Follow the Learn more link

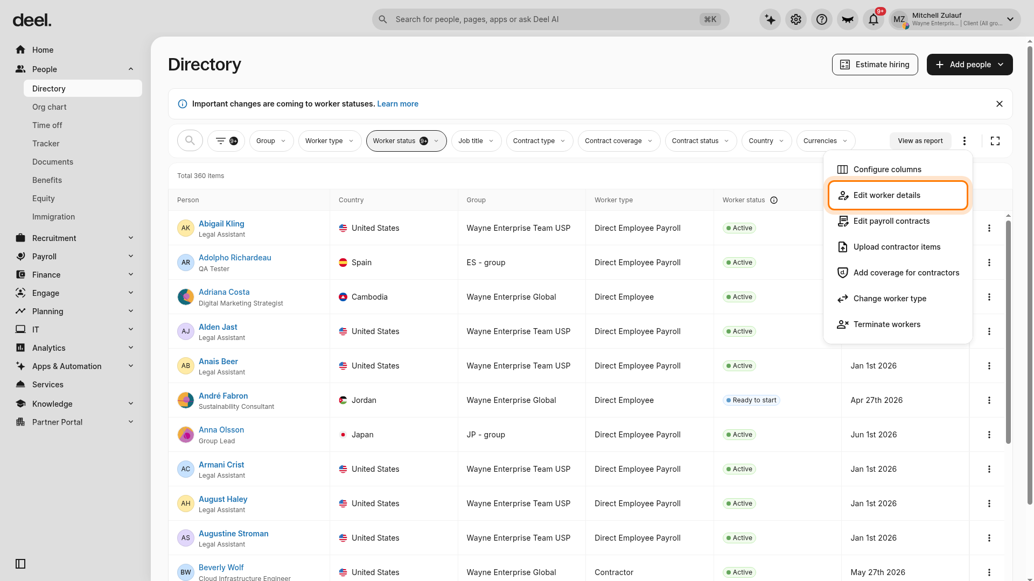tap(397, 104)
